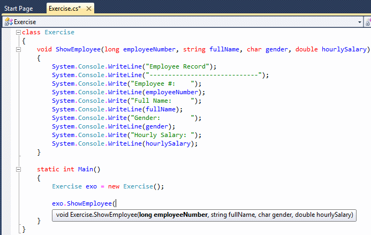Collapse the ShowEmployee method outline

coord(18,49)
